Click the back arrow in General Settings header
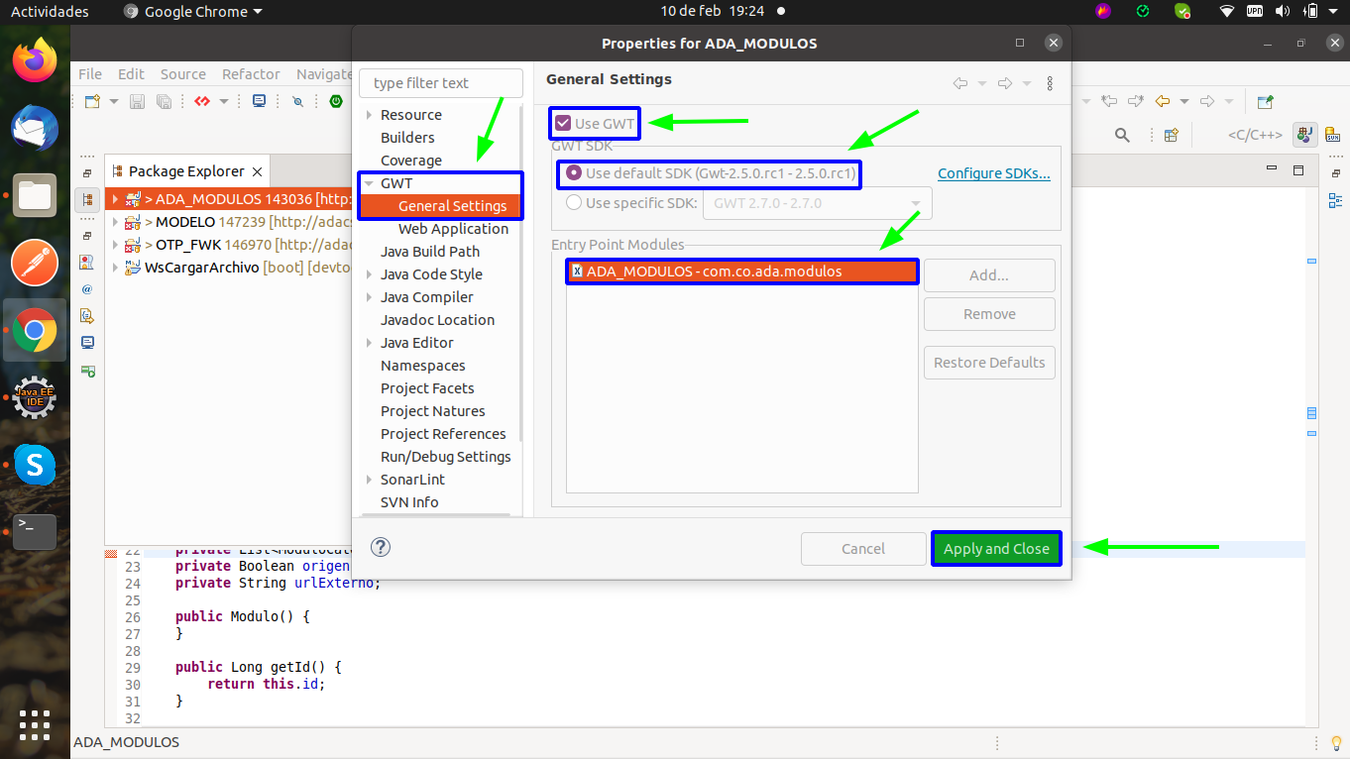1350x759 pixels. tap(959, 83)
